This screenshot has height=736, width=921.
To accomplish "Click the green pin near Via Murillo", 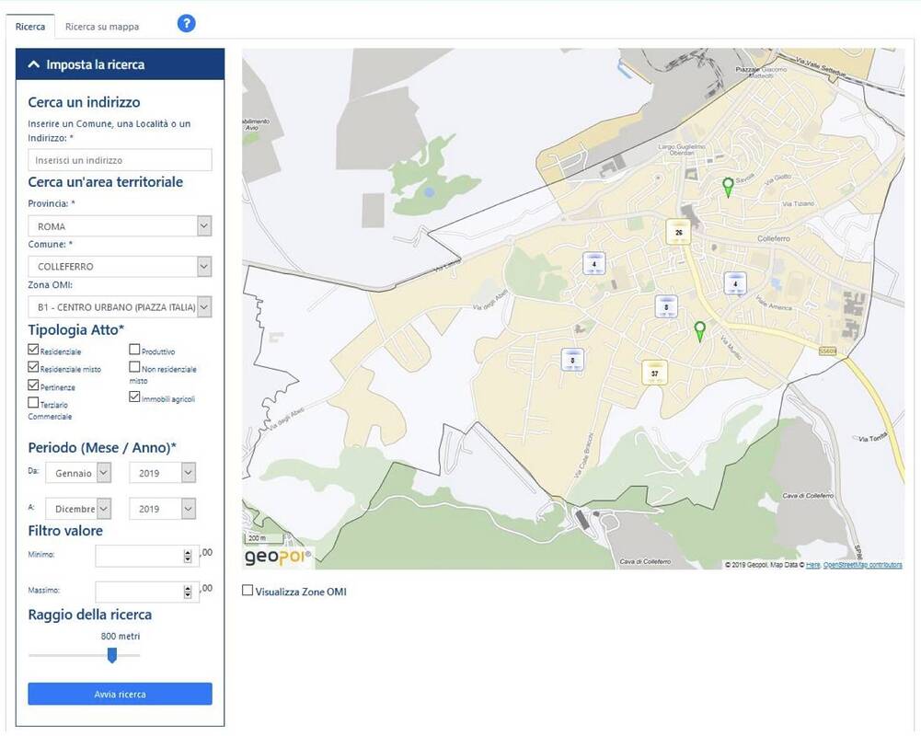I will pyautogui.click(x=699, y=331).
